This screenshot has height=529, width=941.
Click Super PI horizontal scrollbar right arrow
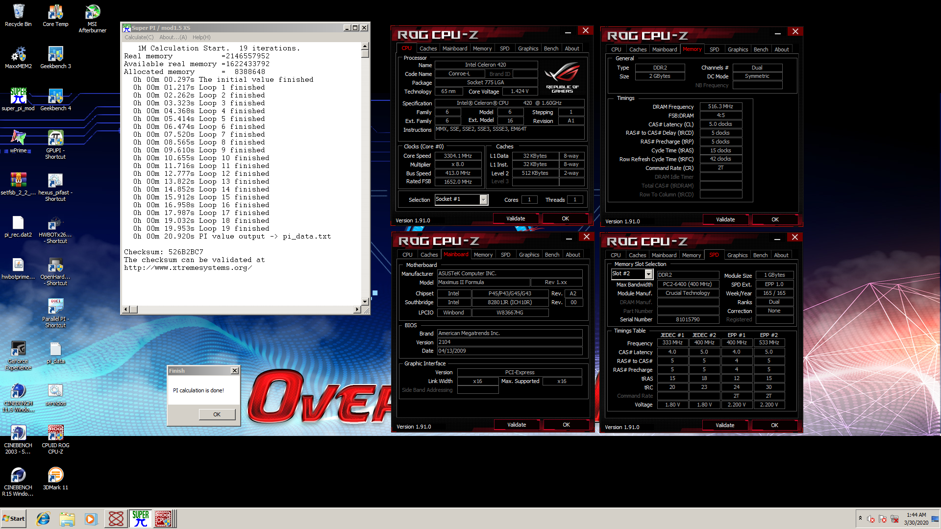click(x=357, y=310)
